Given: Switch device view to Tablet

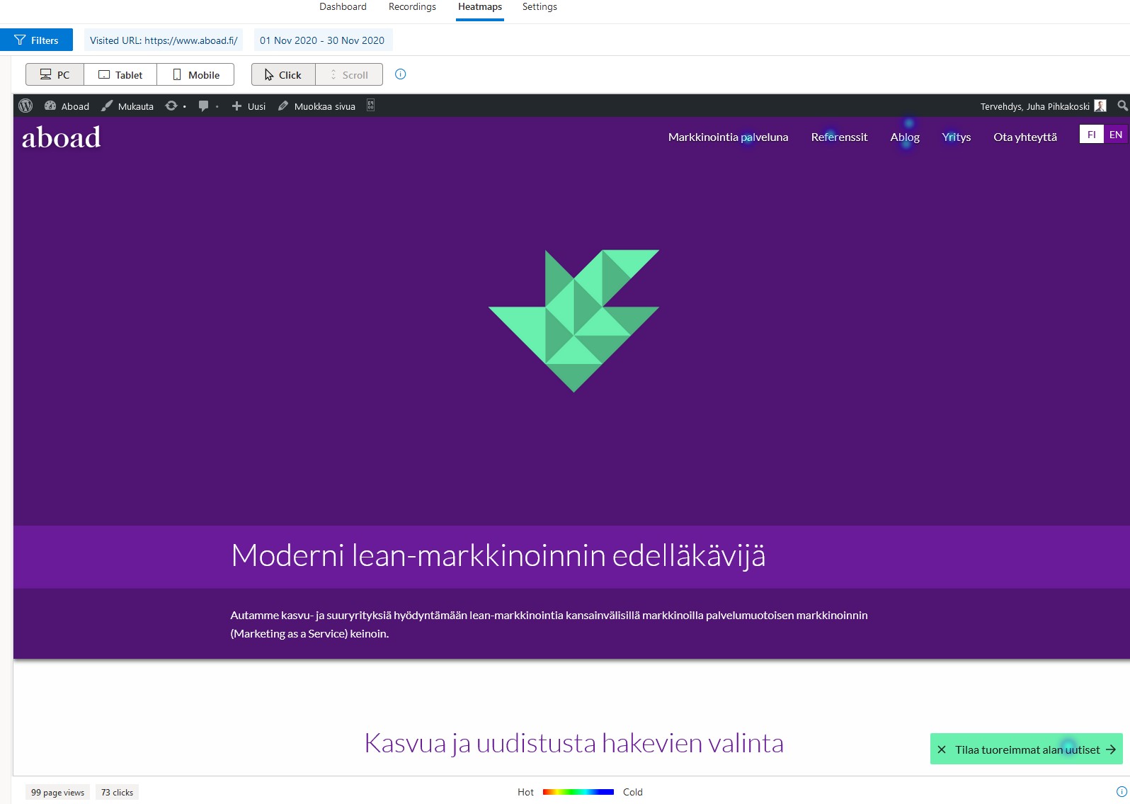Looking at the screenshot, I should (x=120, y=74).
